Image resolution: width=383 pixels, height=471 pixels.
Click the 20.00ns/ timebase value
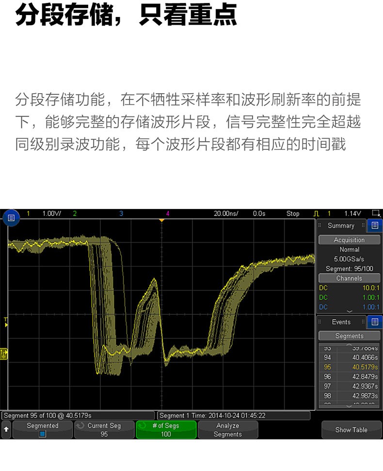(x=226, y=213)
